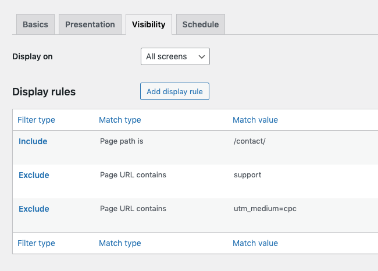Click Filter type in the table footer
The height and width of the screenshot is (271, 378).
point(36,243)
